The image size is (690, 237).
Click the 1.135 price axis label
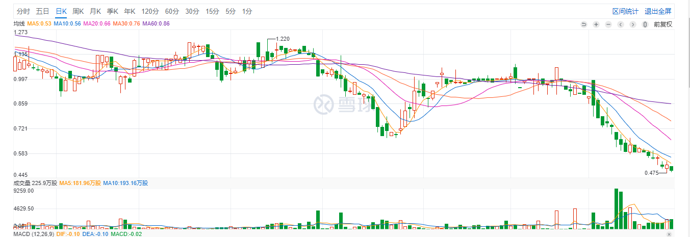click(x=20, y=54)
